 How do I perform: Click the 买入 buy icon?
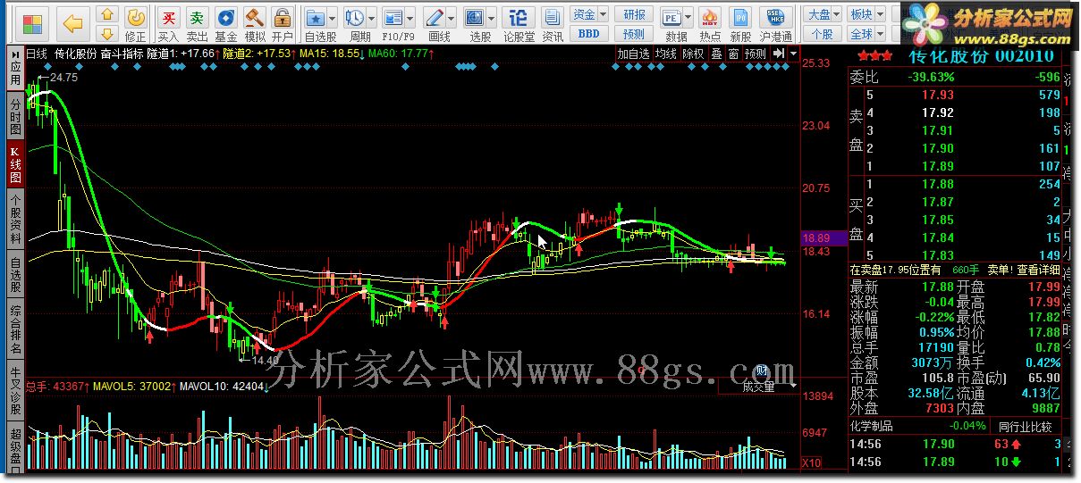168,25
